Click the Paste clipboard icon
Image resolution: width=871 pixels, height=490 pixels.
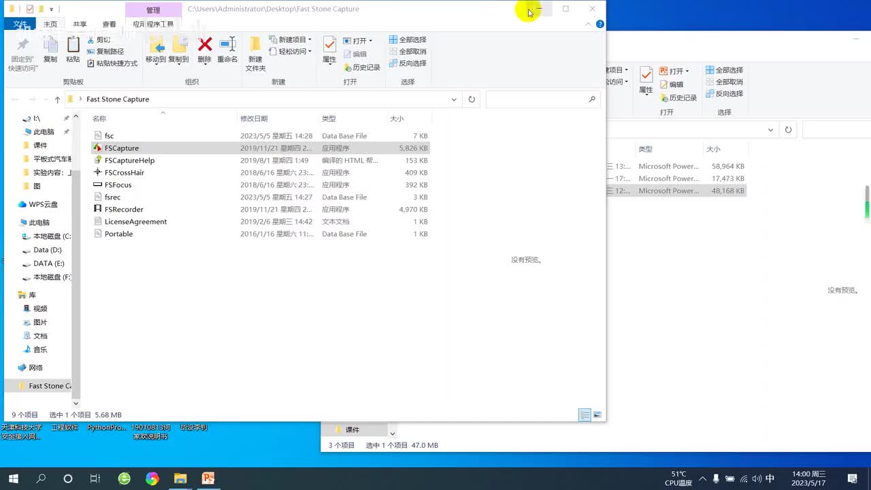[x=73, y=45]
